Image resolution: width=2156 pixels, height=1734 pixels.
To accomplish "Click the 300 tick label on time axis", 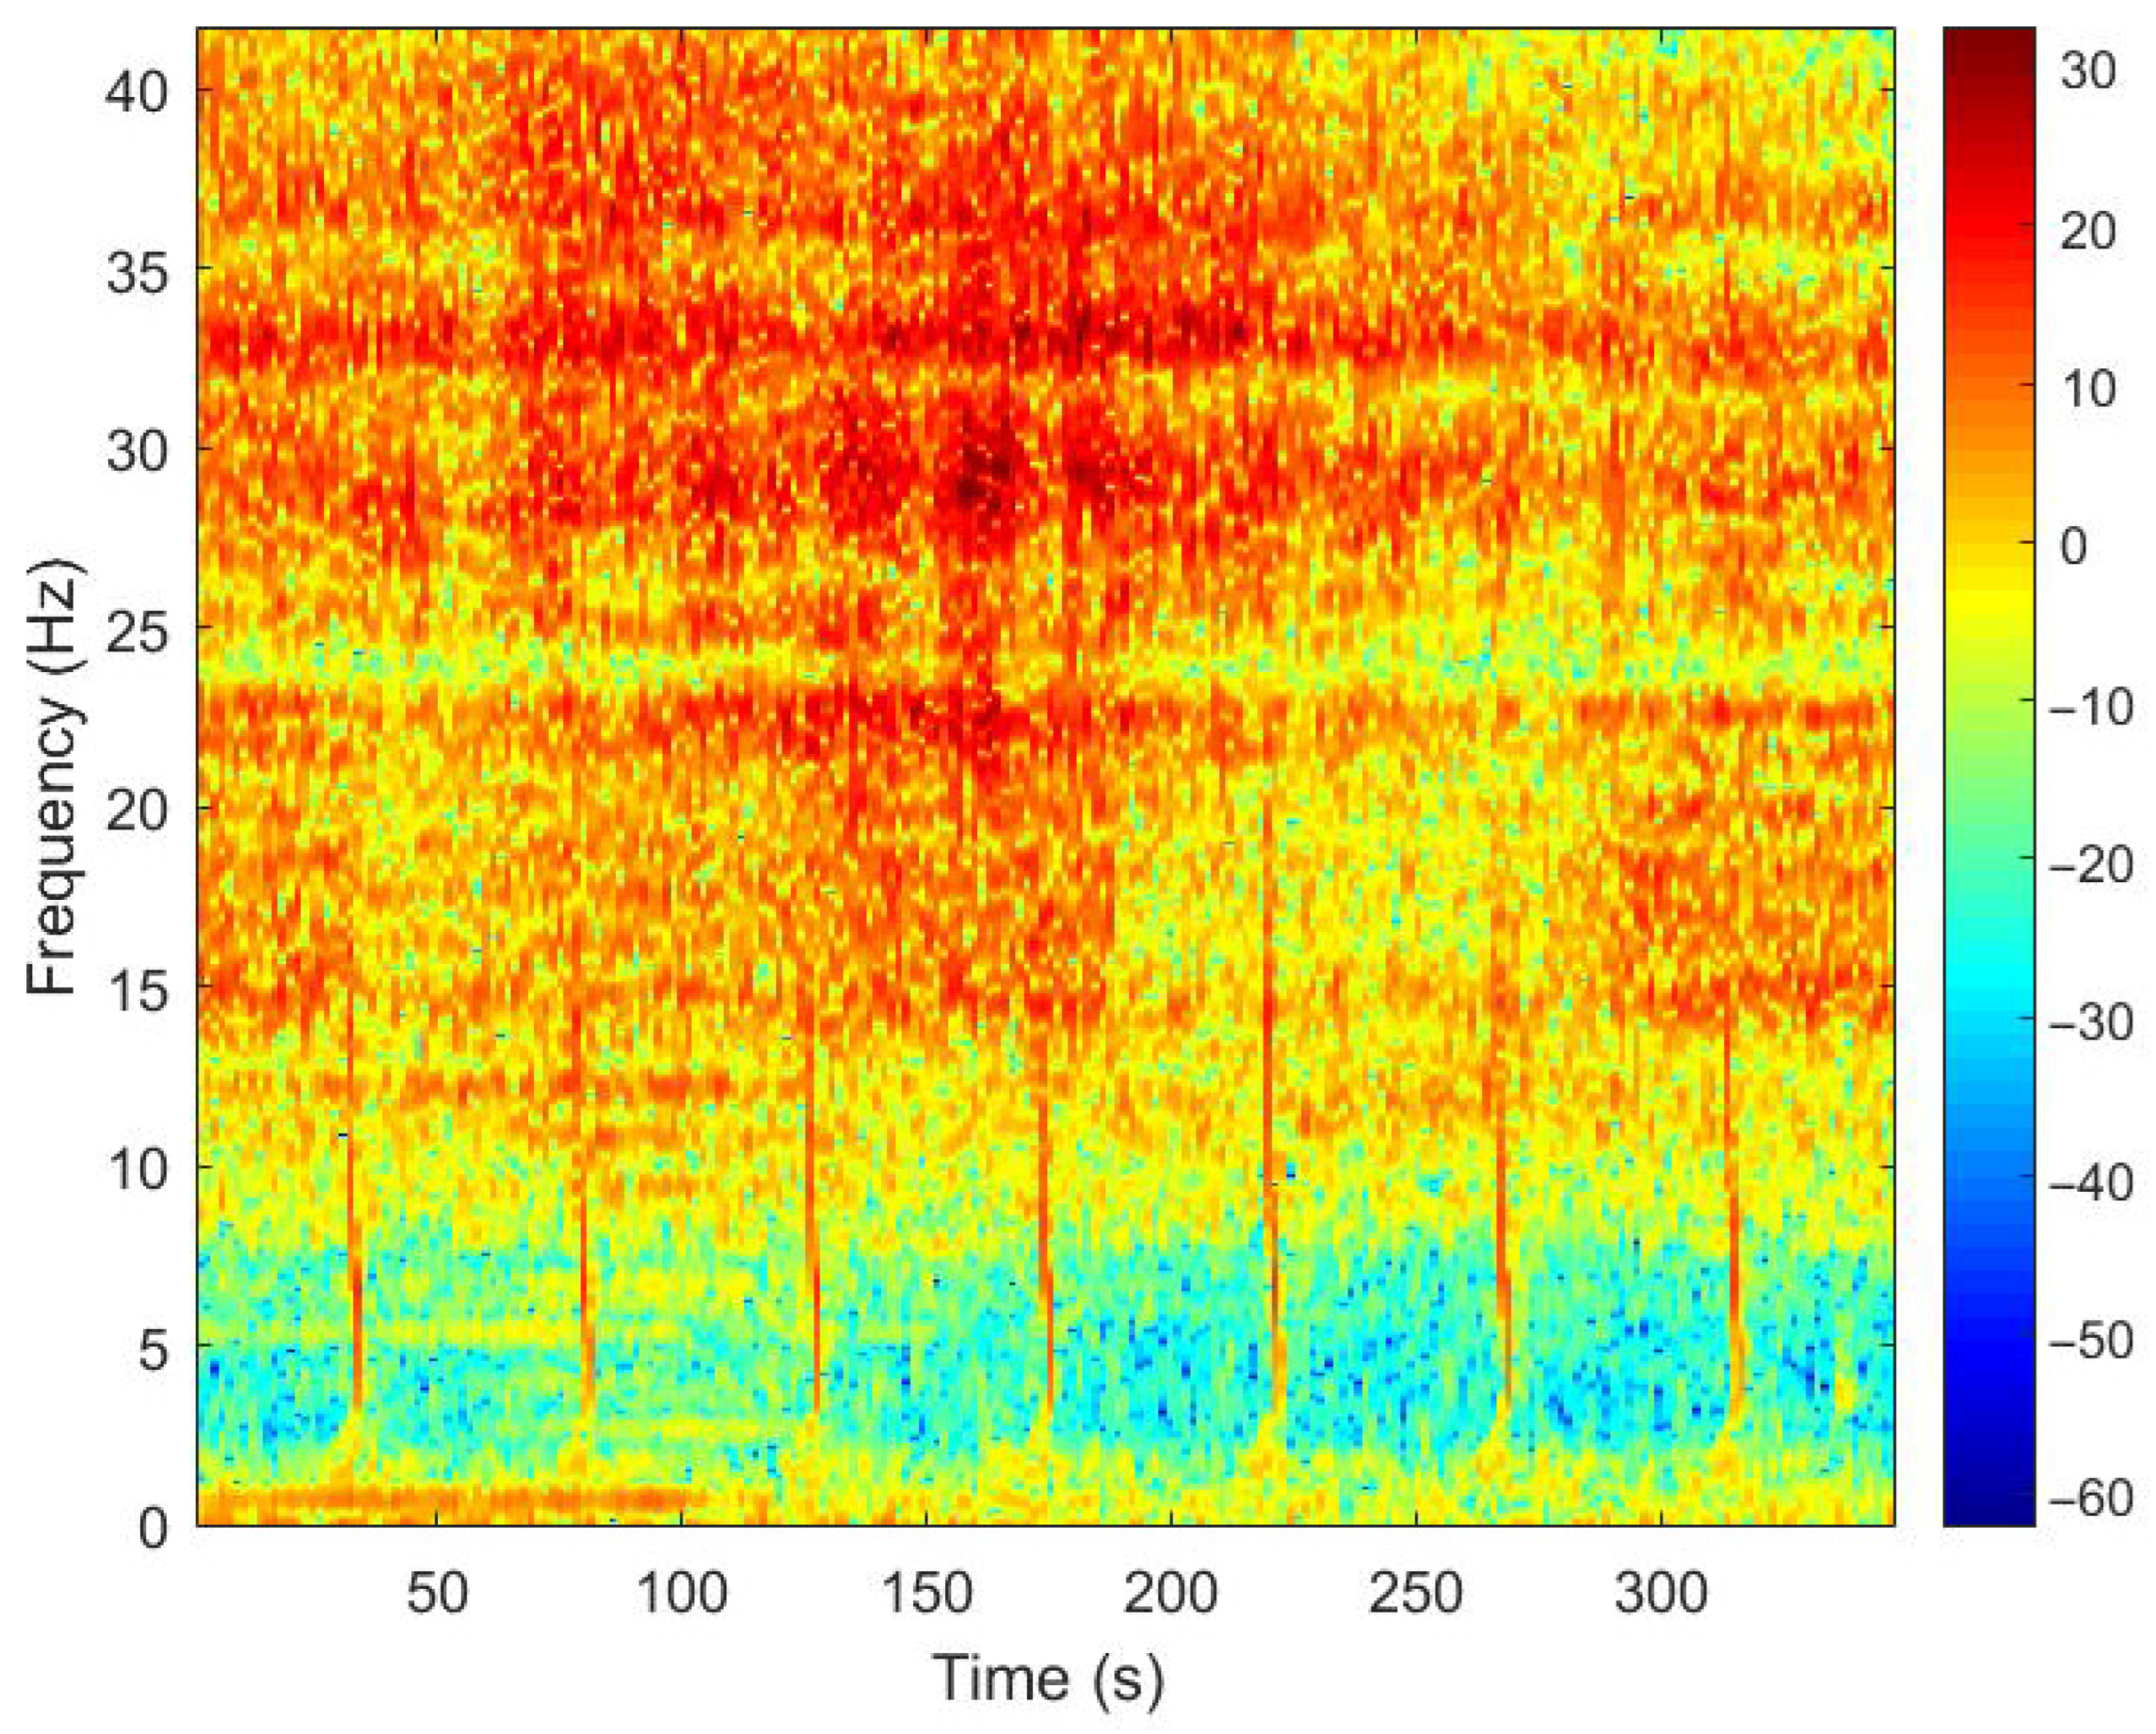I will [1661, 1593].
